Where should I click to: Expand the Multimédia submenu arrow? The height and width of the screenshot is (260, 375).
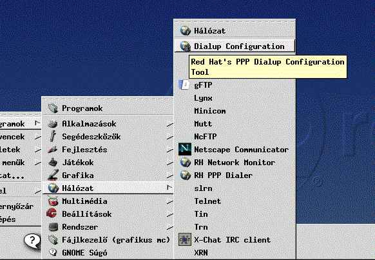(170, 202)
